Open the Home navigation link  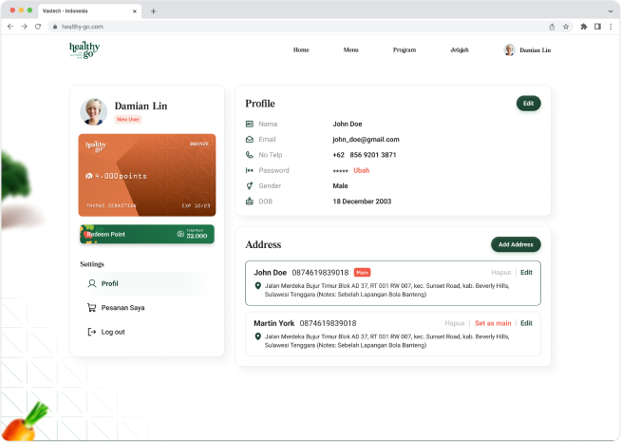(301, 49)
